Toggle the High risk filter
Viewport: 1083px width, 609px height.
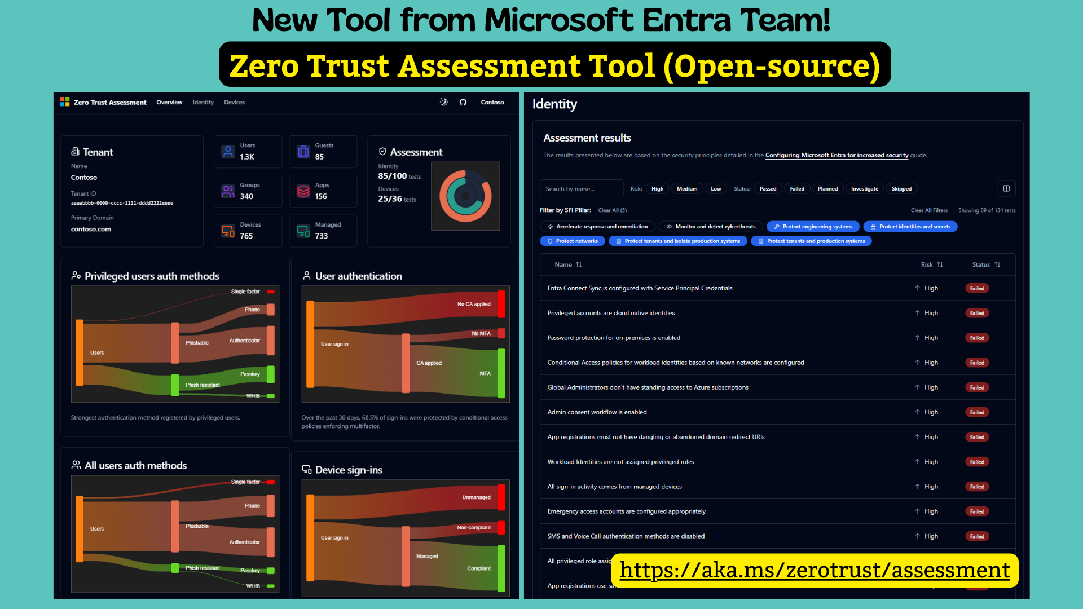(x=657, y=189)
